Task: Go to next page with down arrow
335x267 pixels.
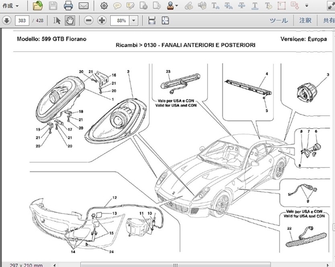Action: (7, 21)
